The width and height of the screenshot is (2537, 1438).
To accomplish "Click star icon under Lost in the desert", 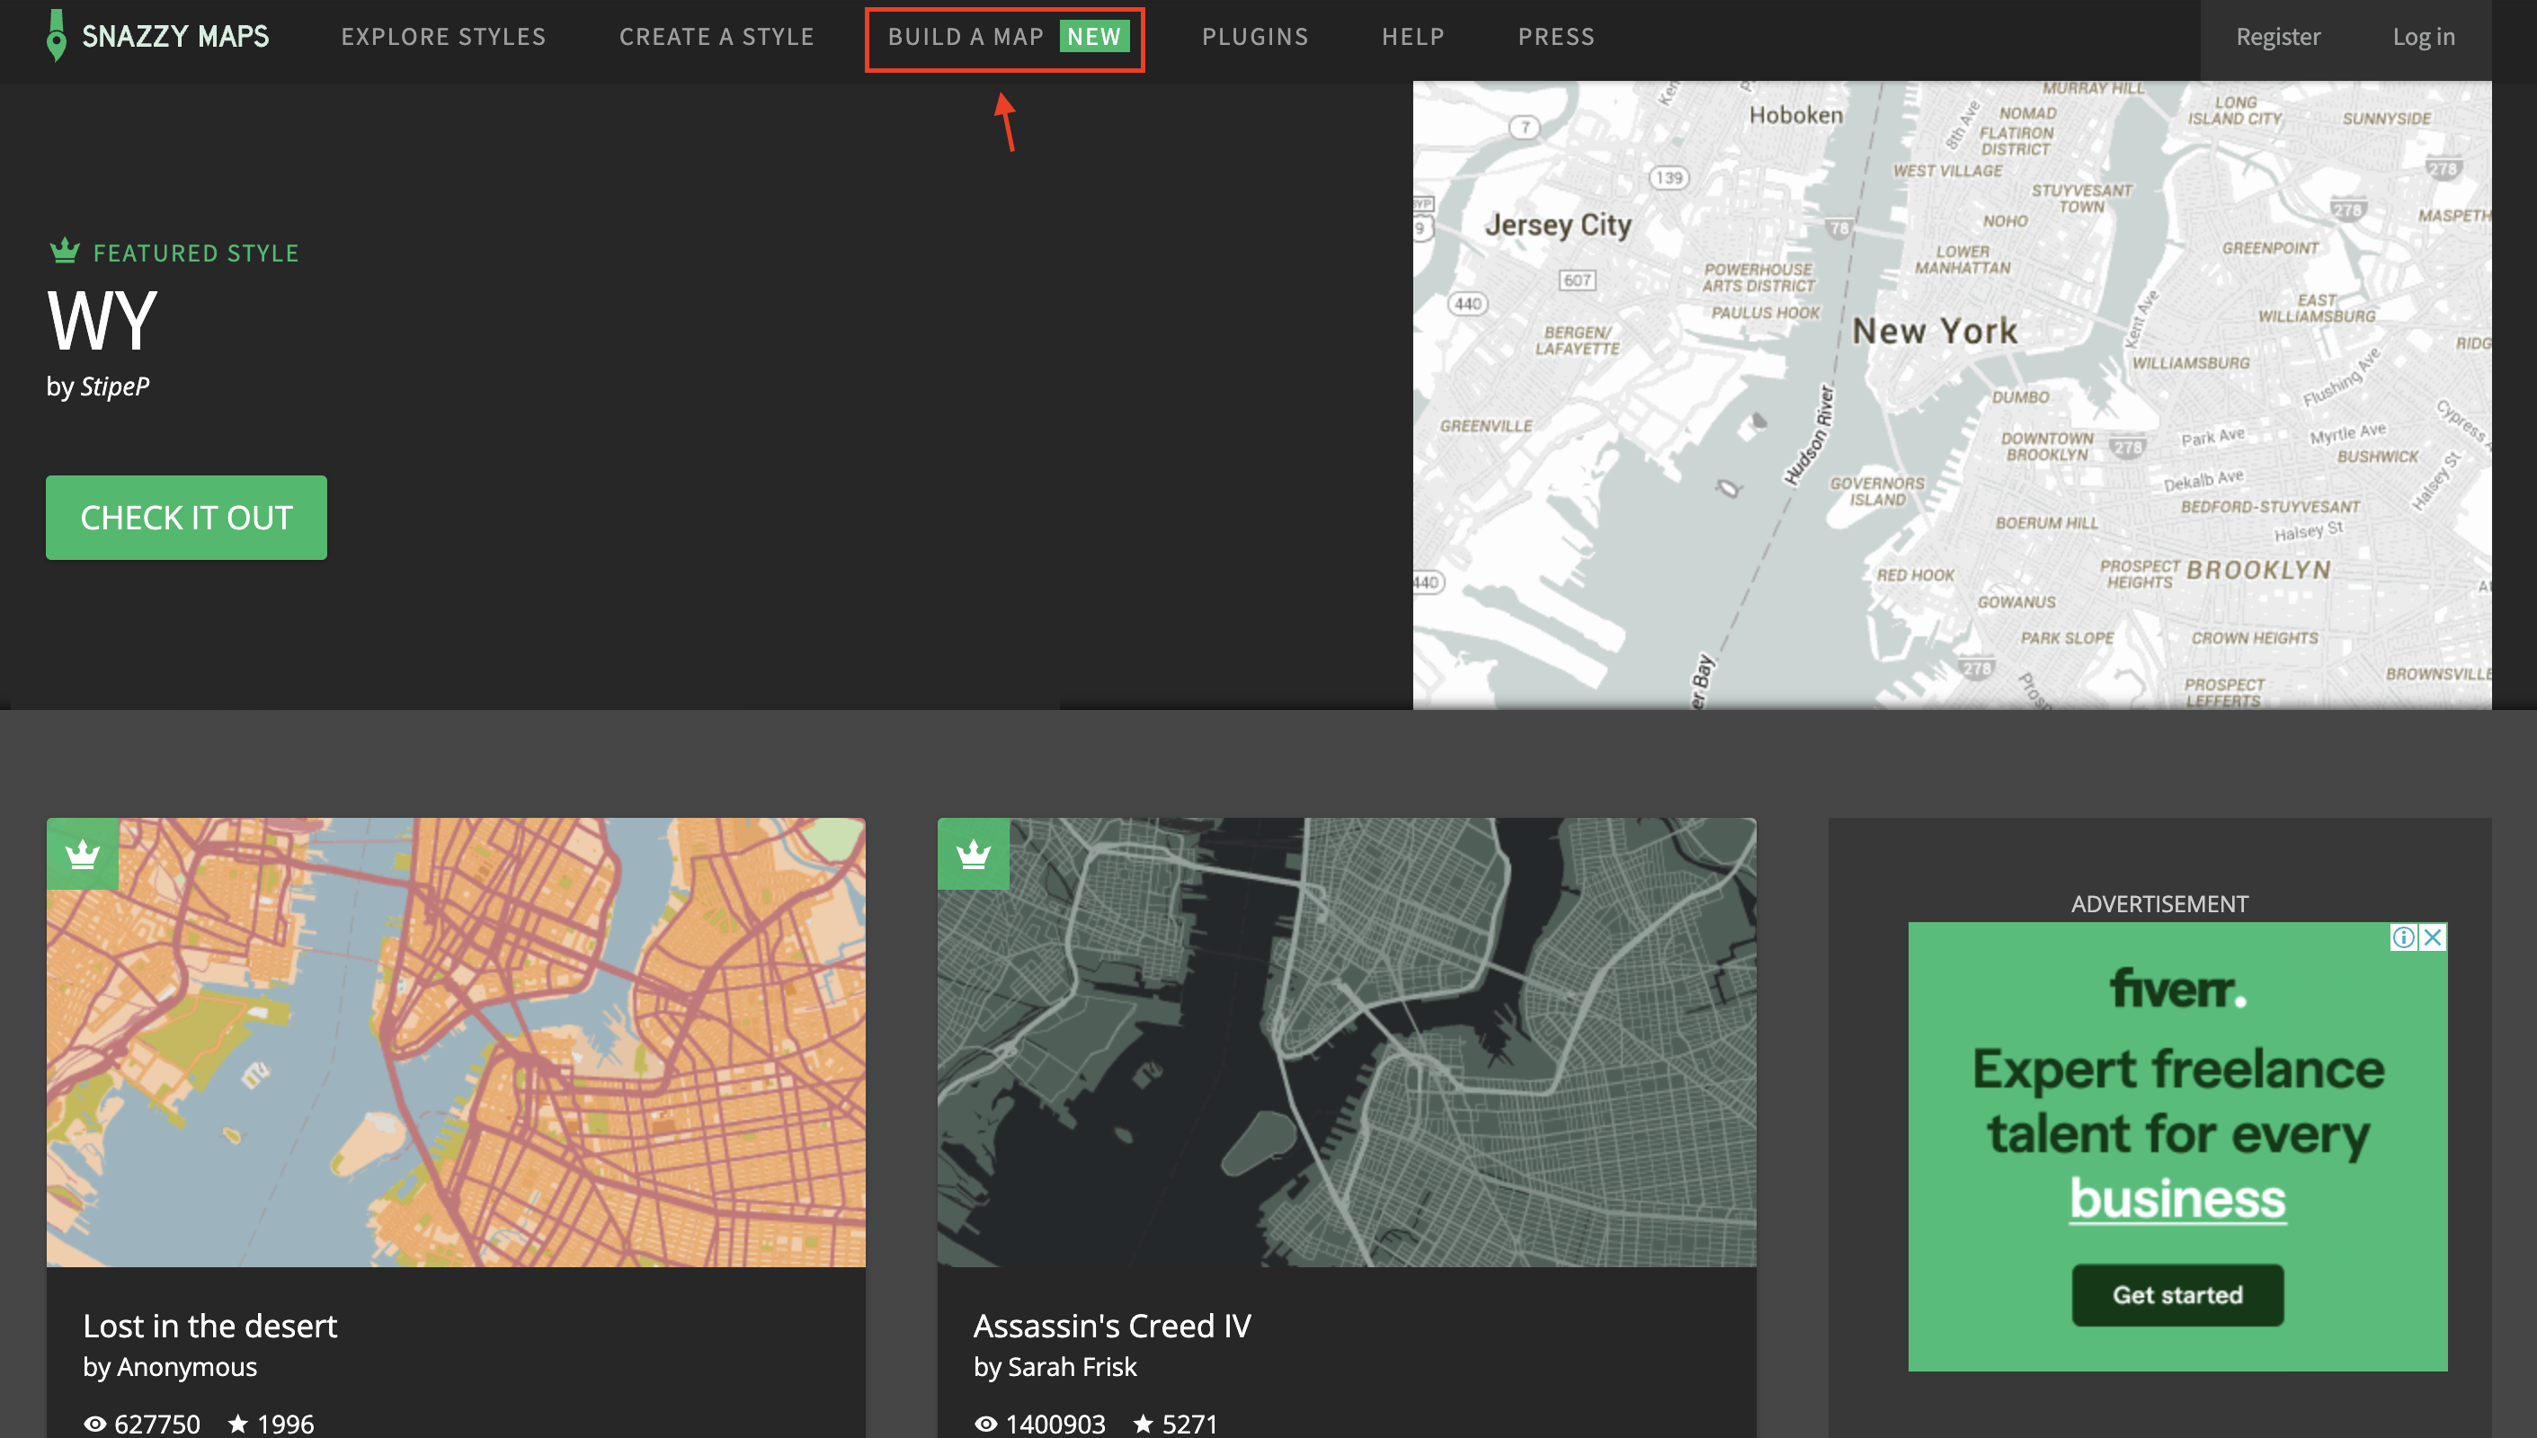I will (x=238, y=1424).
